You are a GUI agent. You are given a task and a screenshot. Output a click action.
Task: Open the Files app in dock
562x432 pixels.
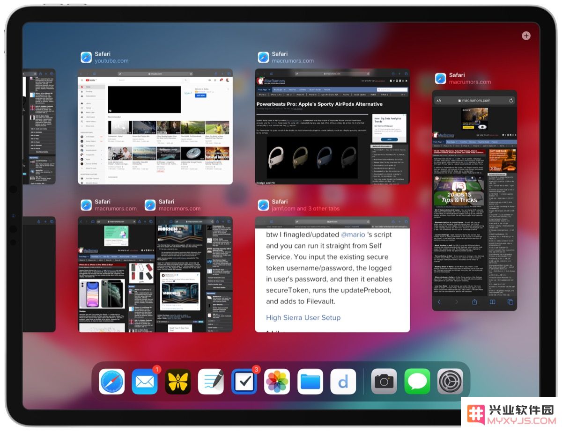pos(310,381)
